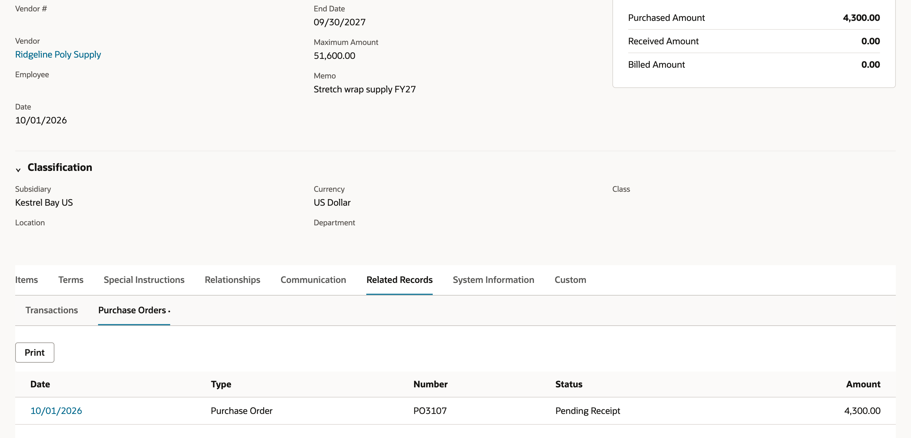
Task: Click the Maximum Amount value 51,600.00
Action: [334, 56]
